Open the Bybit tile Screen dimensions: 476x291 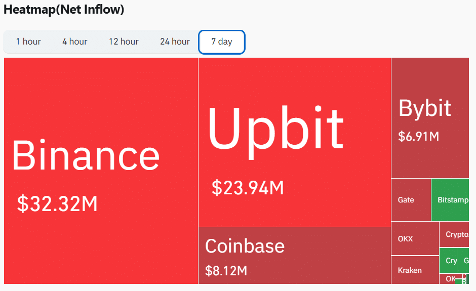pyautogui.click(x=430, y=118)
